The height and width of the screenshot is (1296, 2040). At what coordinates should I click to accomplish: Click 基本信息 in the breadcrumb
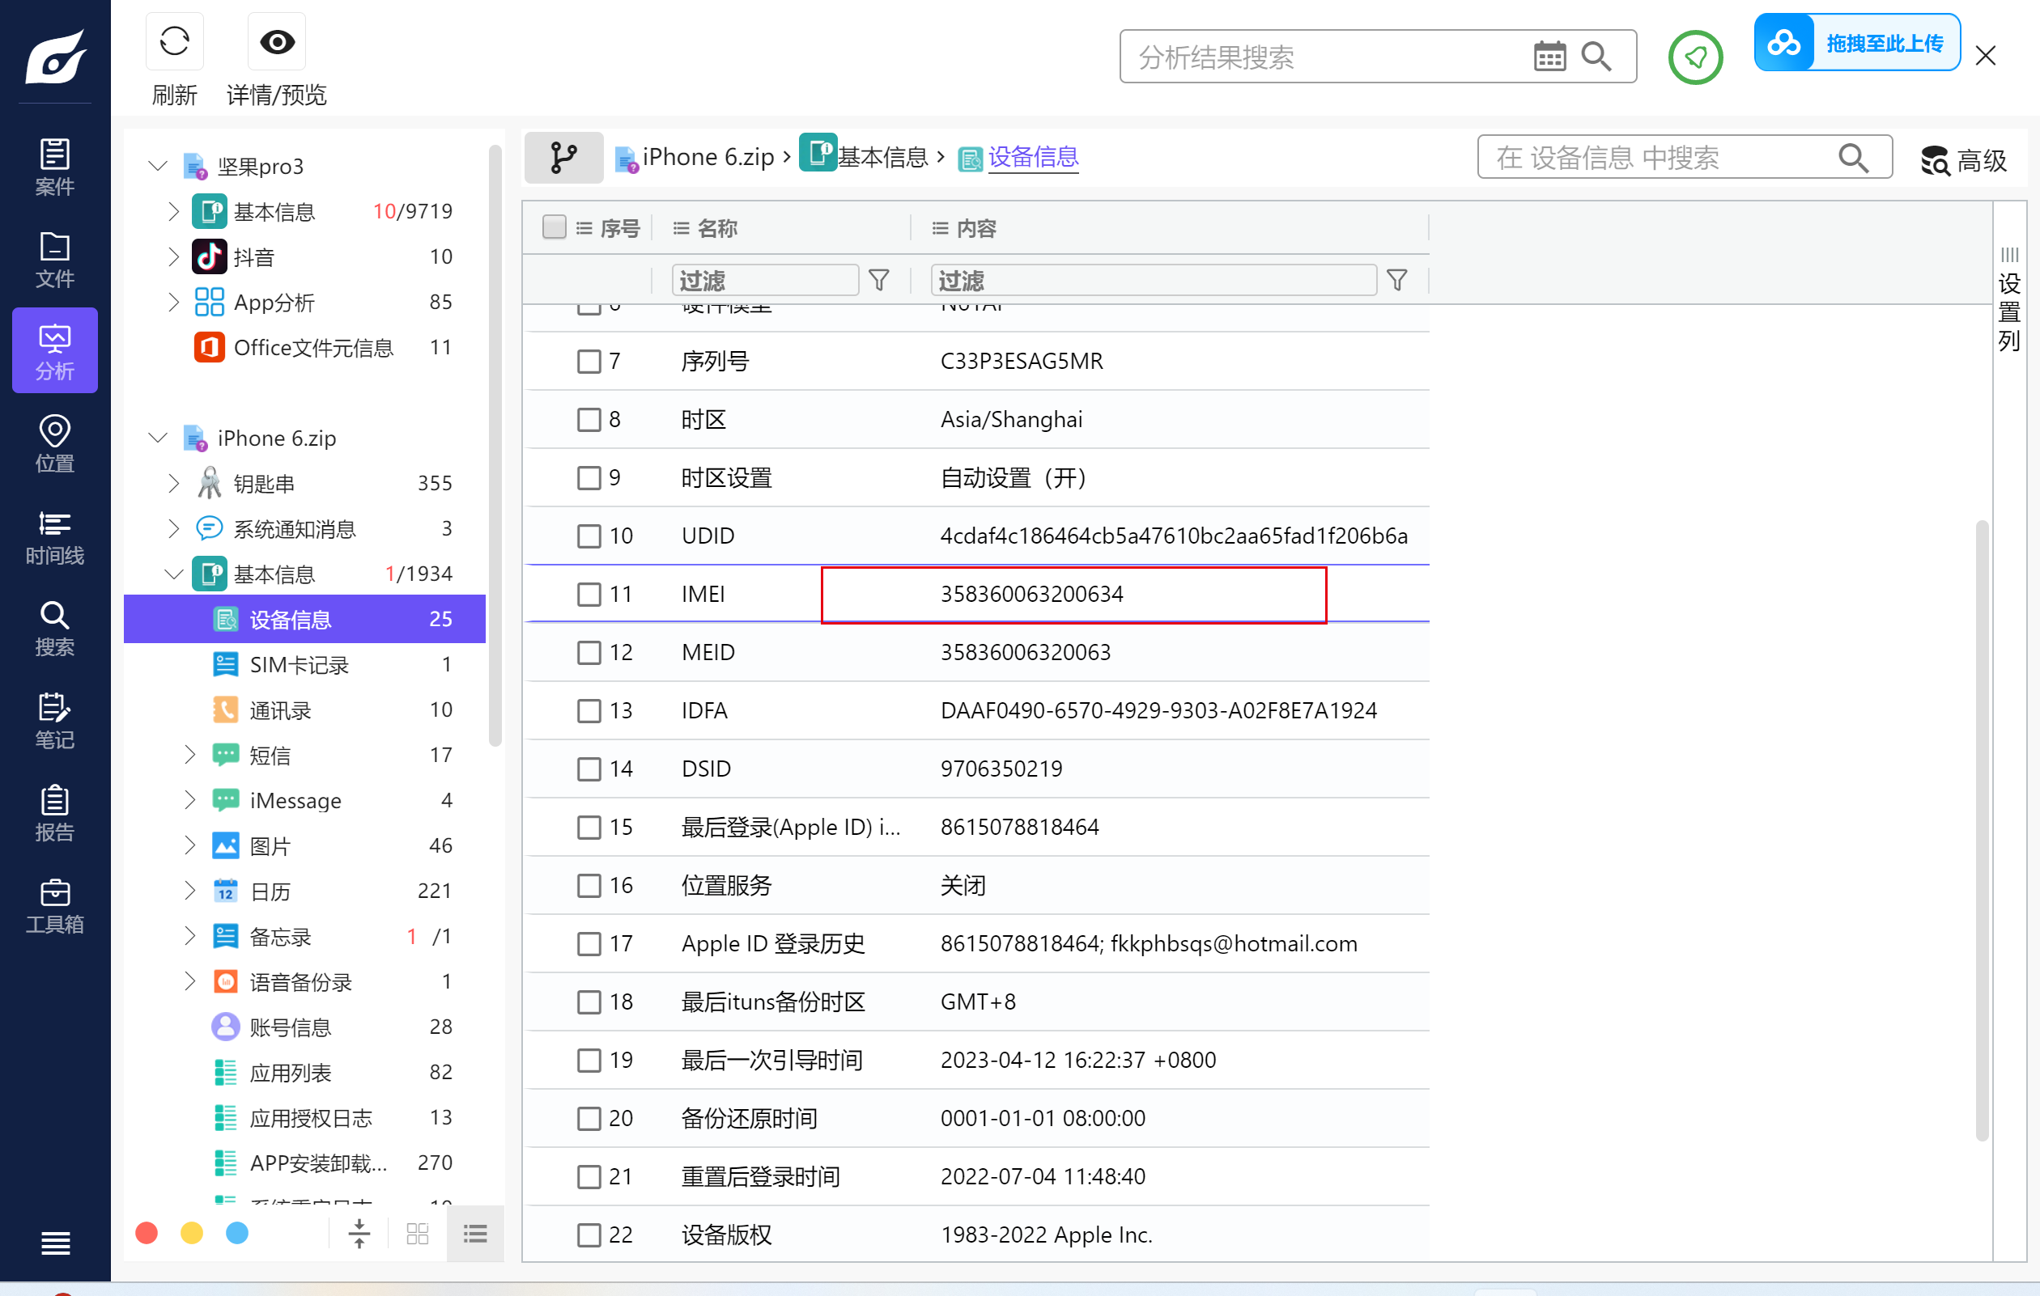point(882,158)
